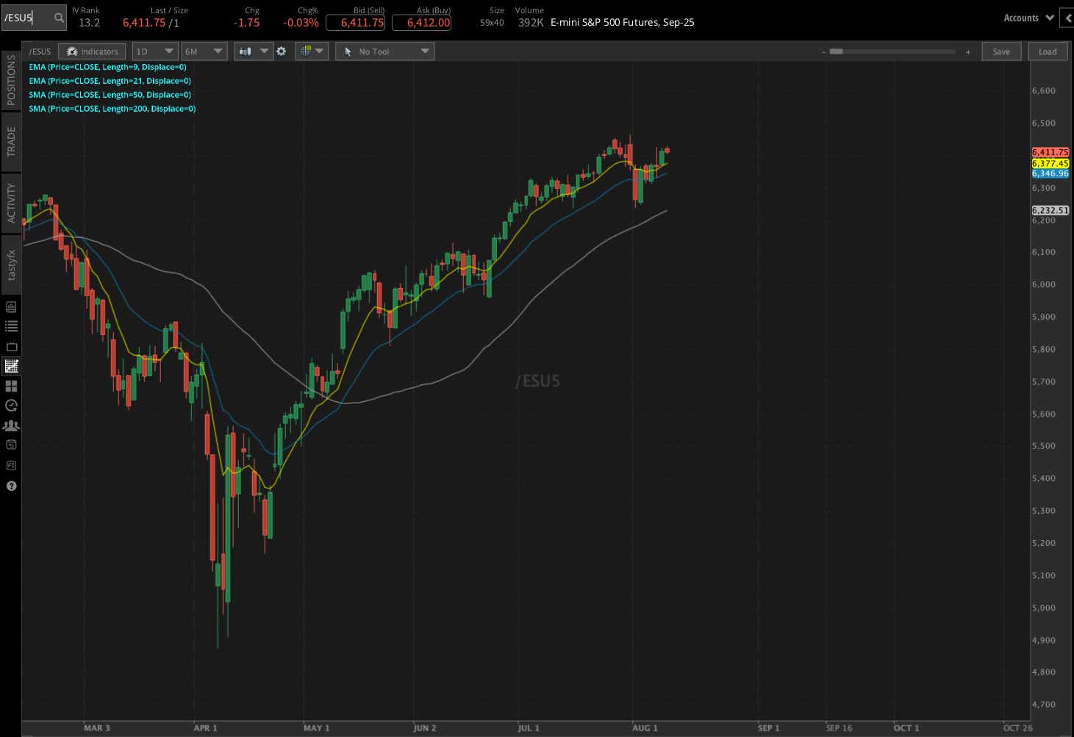
Task: Open the chart settings gear
Action: click(282, 51)
